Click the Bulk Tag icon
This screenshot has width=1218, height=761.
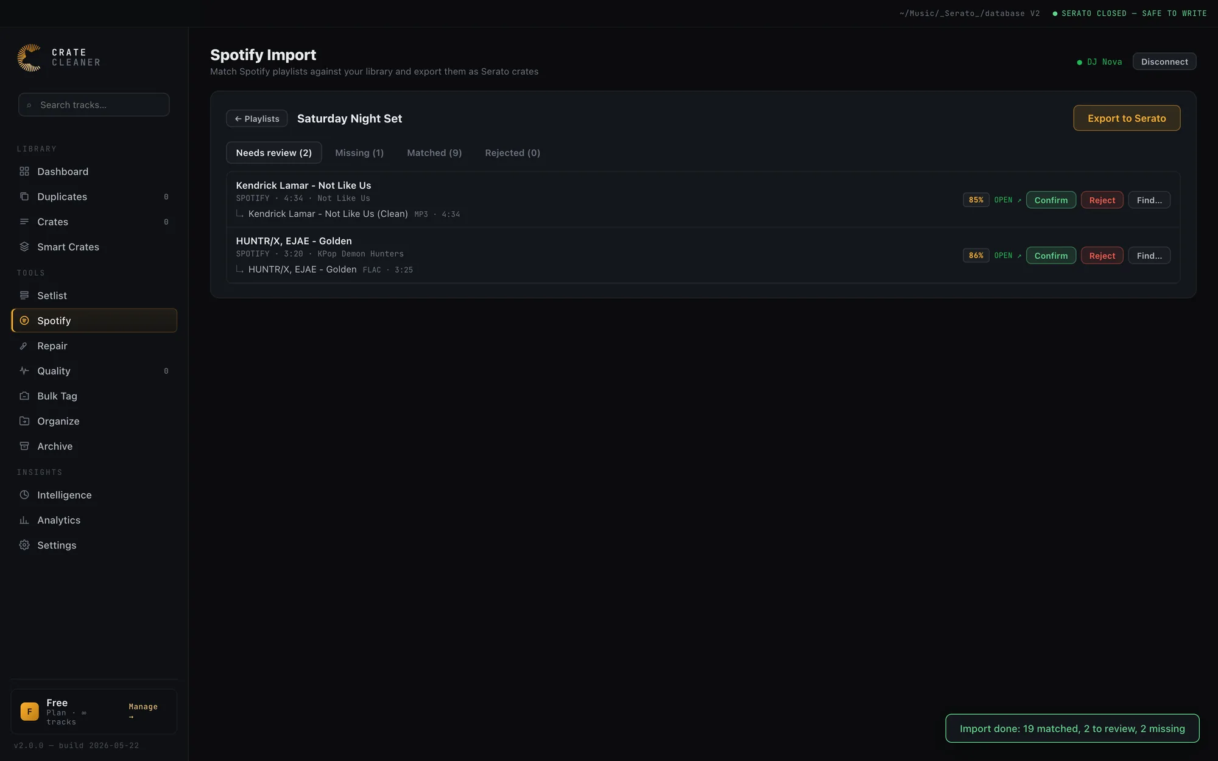coord(24,396)
